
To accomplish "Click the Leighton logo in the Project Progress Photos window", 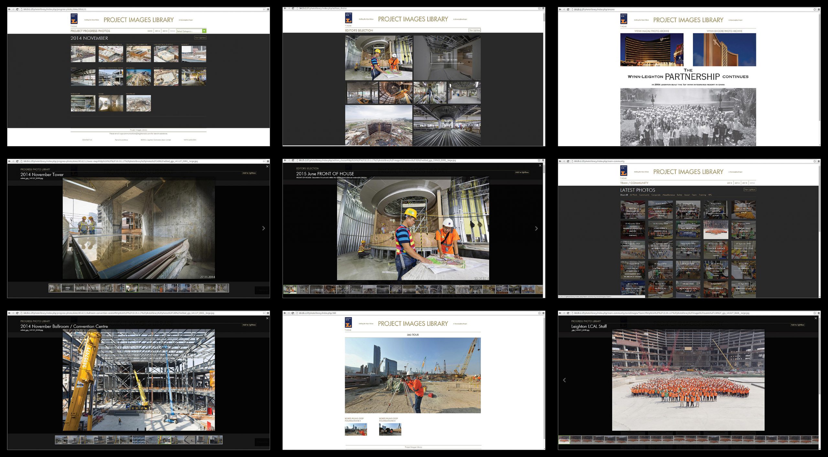I will tap(74, 19).
